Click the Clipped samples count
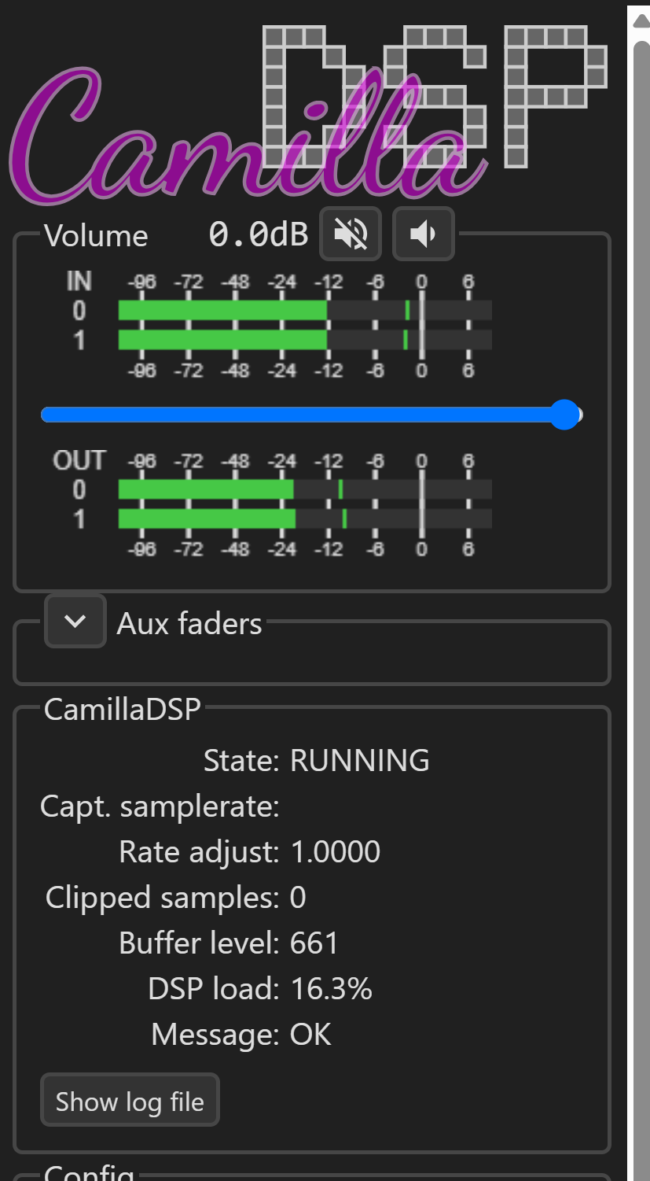Image resolution: width=650 pixels, height=1181 pixels. tap(298, 898)
